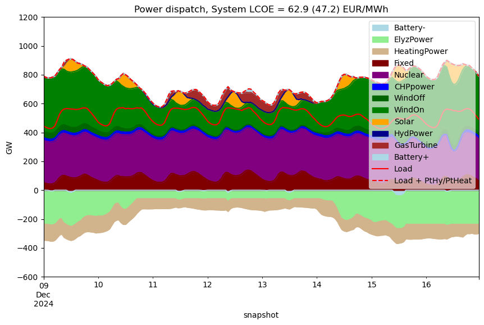This screenshot has height=325, width=484.
Task: Click the y-axis tick label 200
Action: tap(30, 162)
